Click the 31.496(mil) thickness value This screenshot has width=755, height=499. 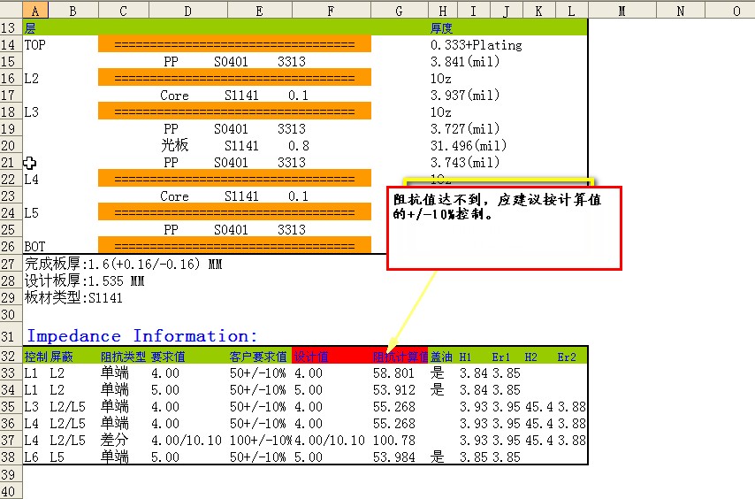point(469,145)
